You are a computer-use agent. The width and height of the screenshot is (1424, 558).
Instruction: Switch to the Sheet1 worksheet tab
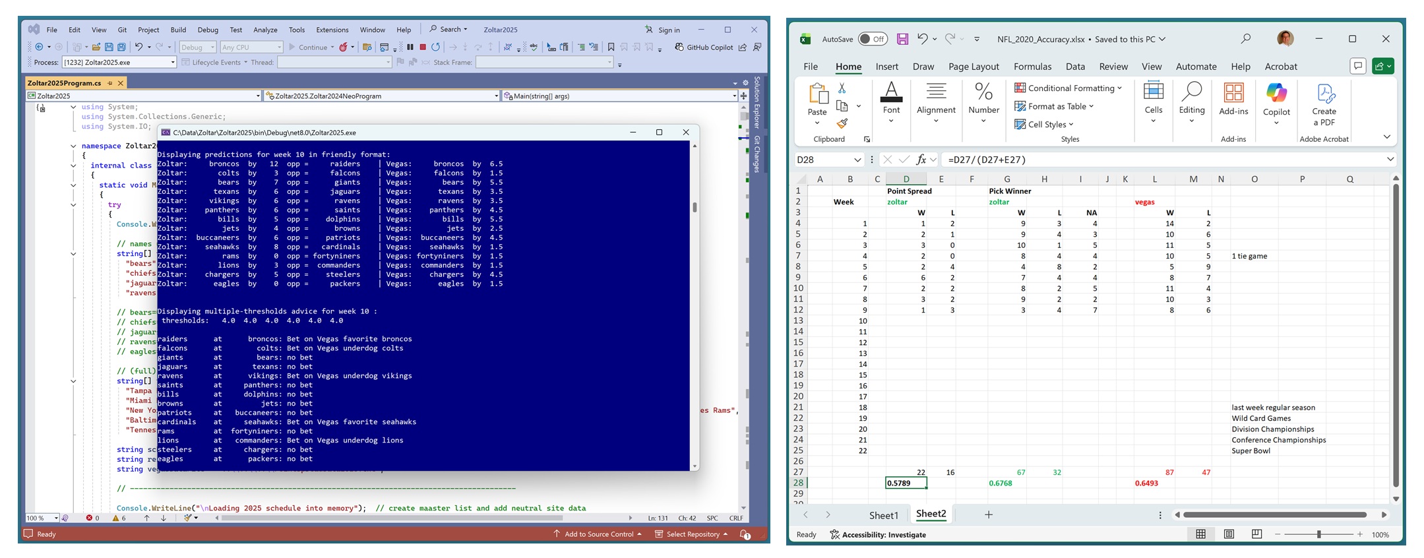click(x=883, y=514)
